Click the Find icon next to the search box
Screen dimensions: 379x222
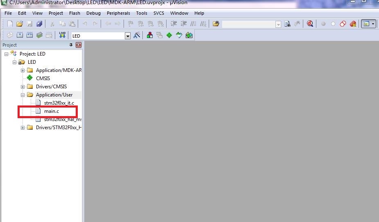[287, 24]
